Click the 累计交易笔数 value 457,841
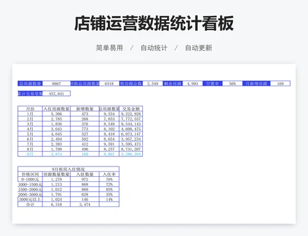 click(x=56, y=94)
